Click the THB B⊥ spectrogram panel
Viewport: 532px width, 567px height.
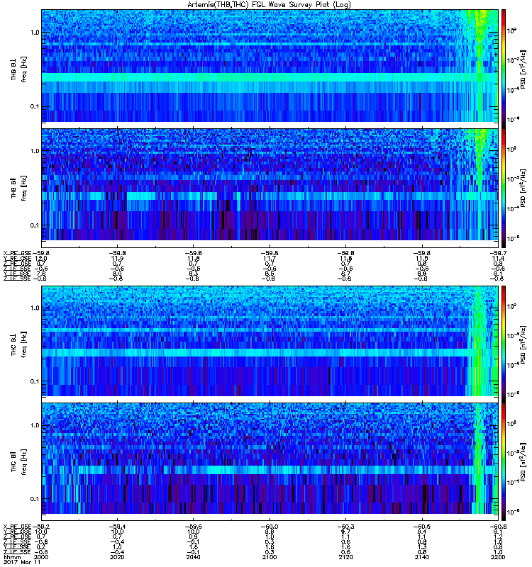pos(270,66)
